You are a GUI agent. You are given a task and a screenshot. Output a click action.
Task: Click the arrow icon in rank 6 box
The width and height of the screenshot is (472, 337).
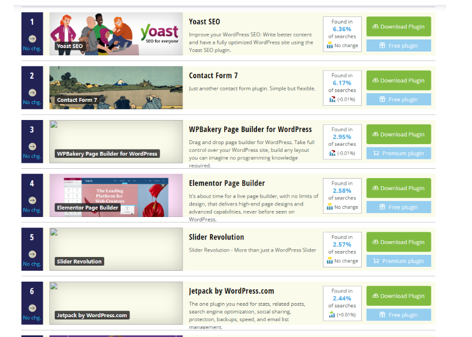click(x=32, y=308)
